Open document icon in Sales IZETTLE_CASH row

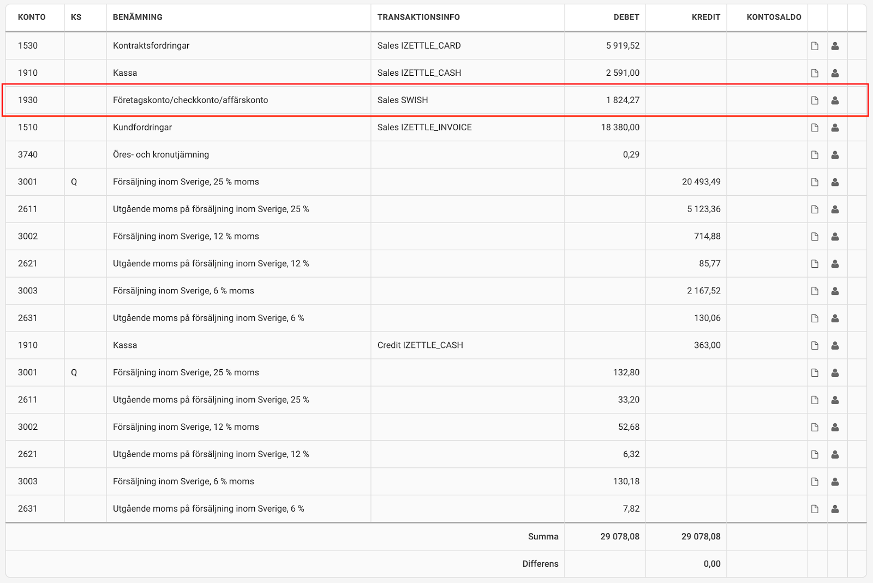[x=815, y=73]
